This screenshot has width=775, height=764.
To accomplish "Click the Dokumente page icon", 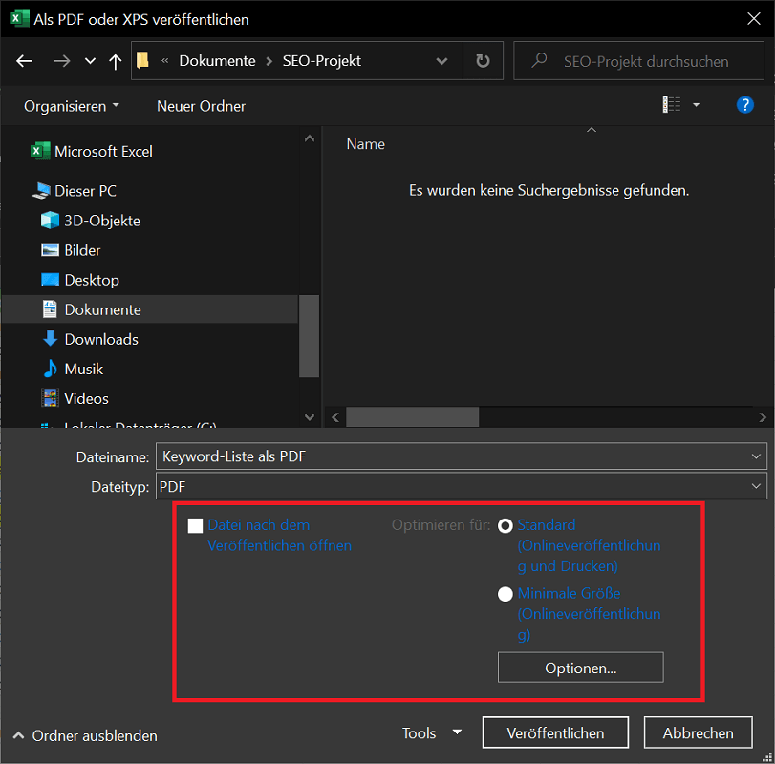I will pos(50,309).
